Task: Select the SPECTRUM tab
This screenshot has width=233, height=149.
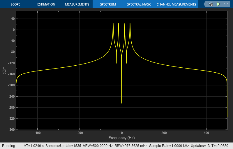Action: 108,4
